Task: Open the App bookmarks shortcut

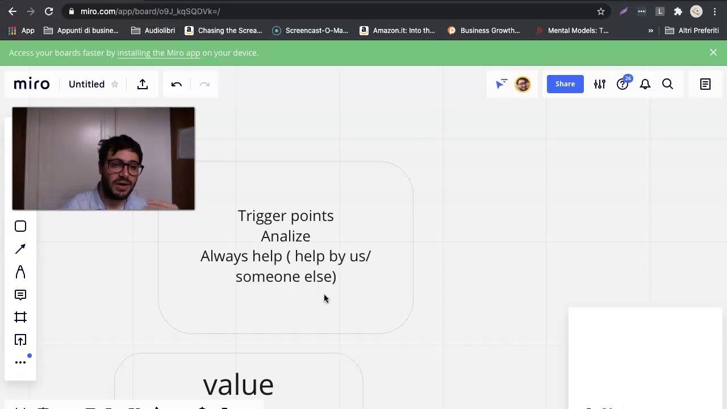Action: [21, 31]
